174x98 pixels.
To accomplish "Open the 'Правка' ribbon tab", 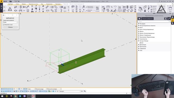I will click(24, 4).
